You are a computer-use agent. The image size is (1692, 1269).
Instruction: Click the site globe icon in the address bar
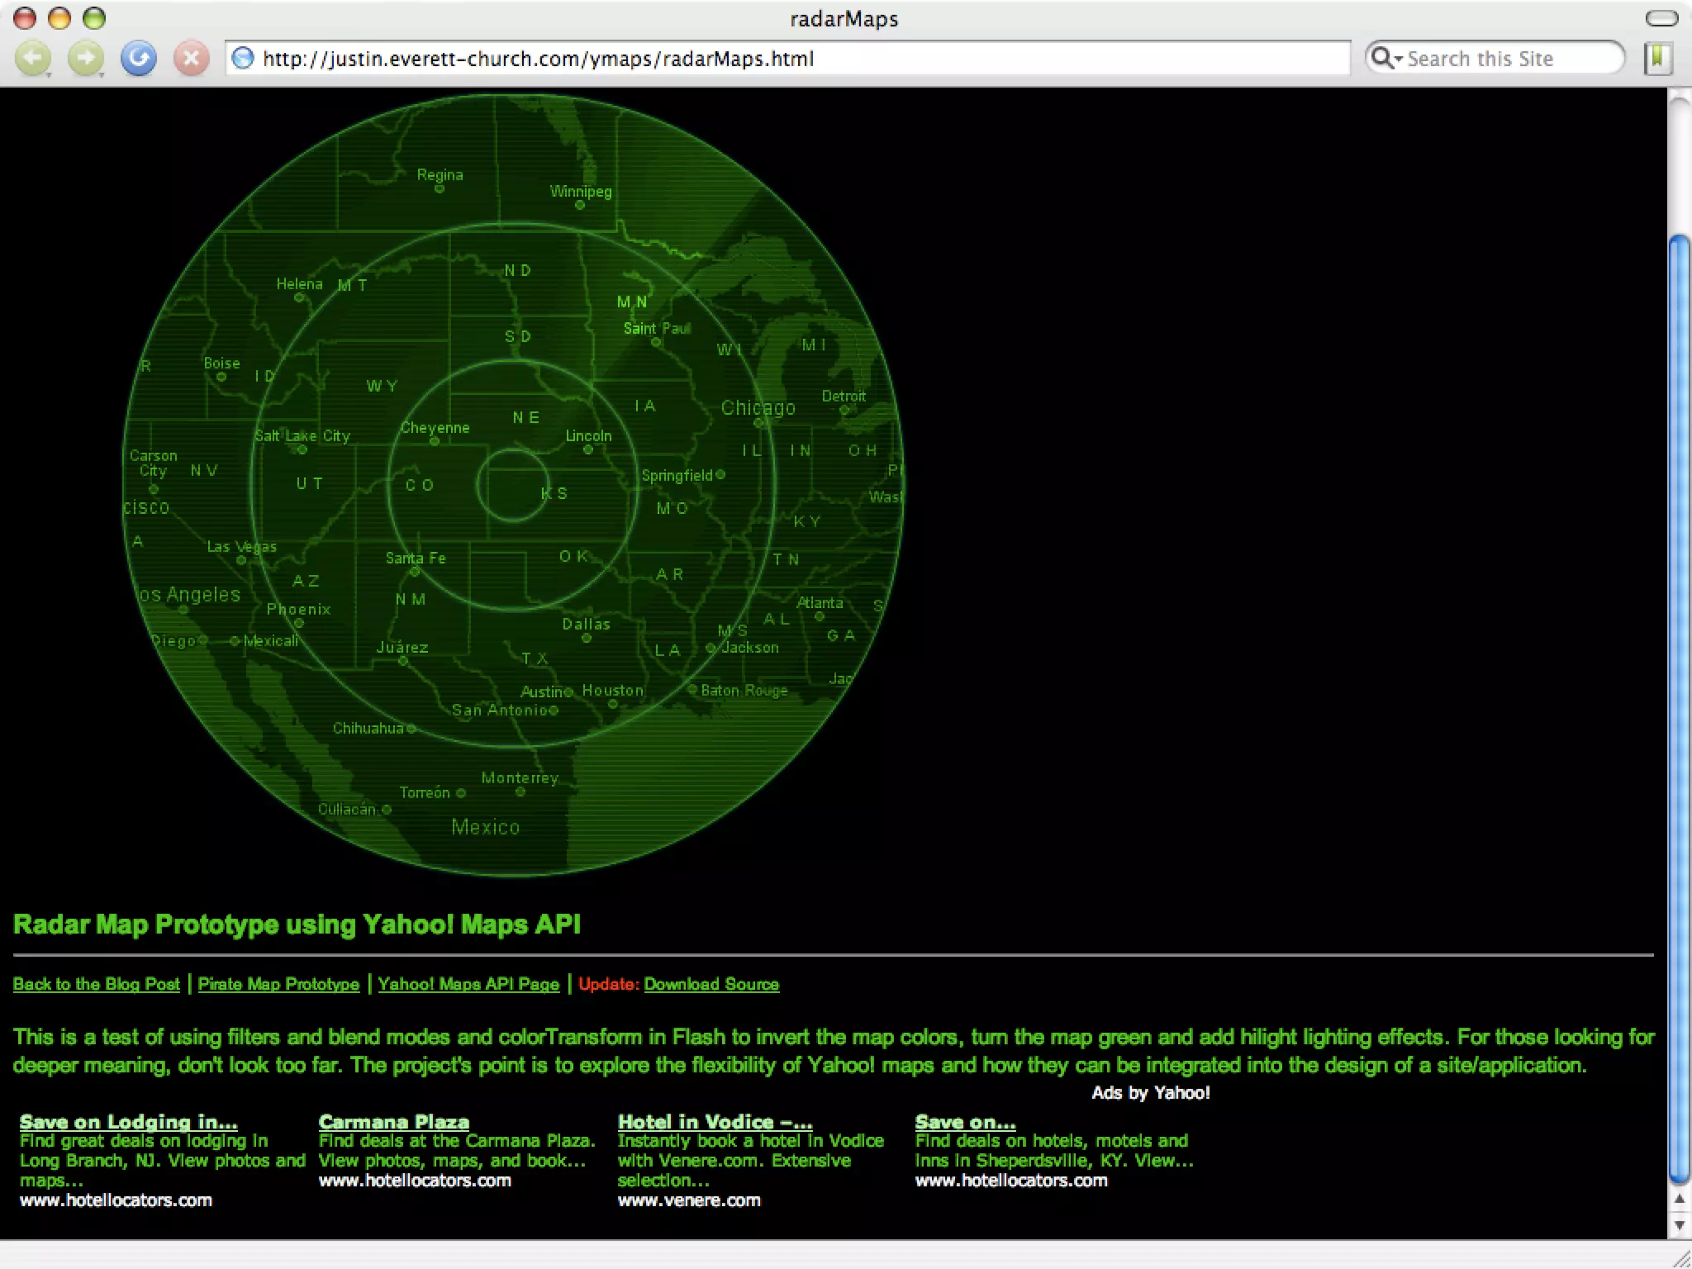(x=243, y=59)
